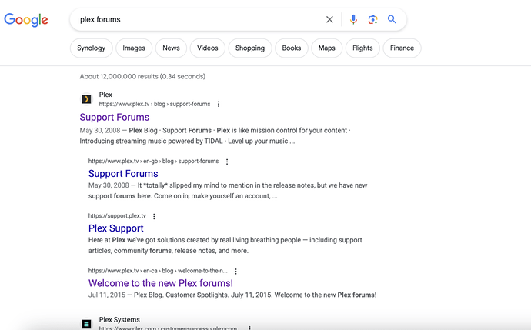This screenshot has height=330, width=531.
Task: Click the Plex favicon beside first result
Action: click(x=87, y=99)
